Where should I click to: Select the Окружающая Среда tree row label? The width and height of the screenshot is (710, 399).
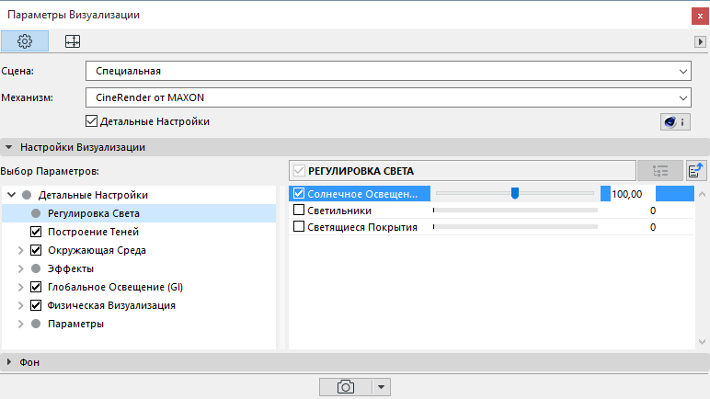point(97,250)
